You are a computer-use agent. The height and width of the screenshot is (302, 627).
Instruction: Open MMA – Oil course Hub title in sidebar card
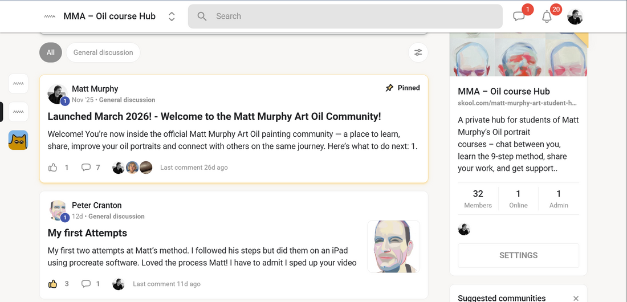pyautogui.click(x=504, y=91)
